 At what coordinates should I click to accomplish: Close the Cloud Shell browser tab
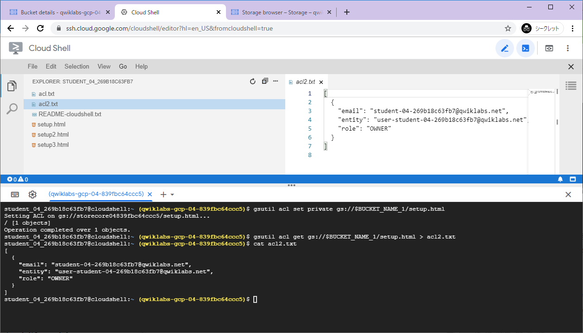pos(218,13)
